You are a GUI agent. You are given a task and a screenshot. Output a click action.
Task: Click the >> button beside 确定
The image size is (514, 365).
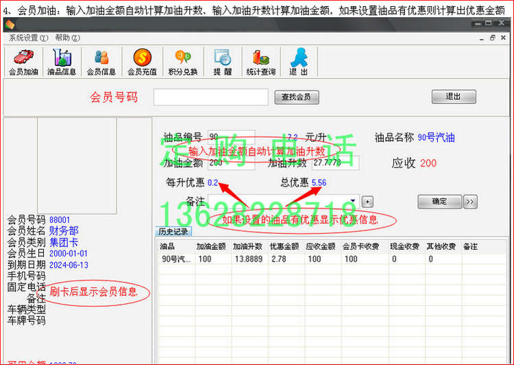[470, 202]
